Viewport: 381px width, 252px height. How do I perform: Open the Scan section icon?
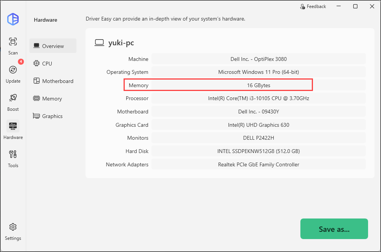[x=13, y=42]
